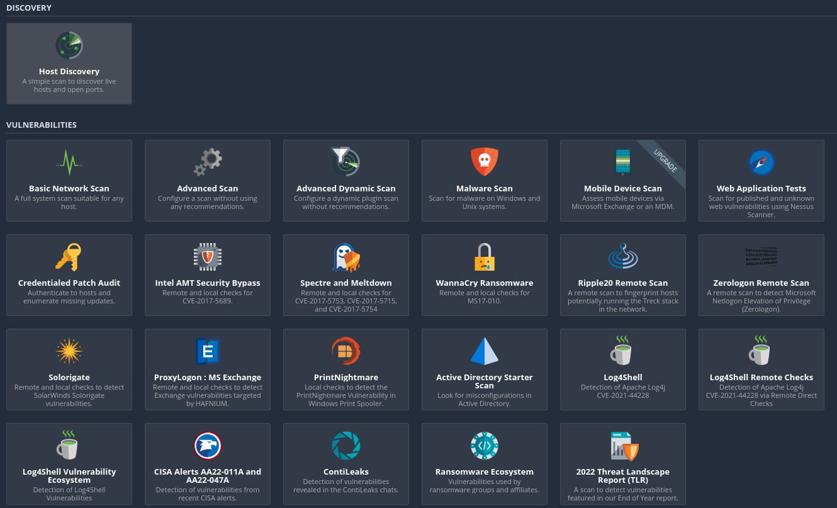837x508 pixels.
Task: Select the Host Discovery scan template
Action: (x=69, y=63)
